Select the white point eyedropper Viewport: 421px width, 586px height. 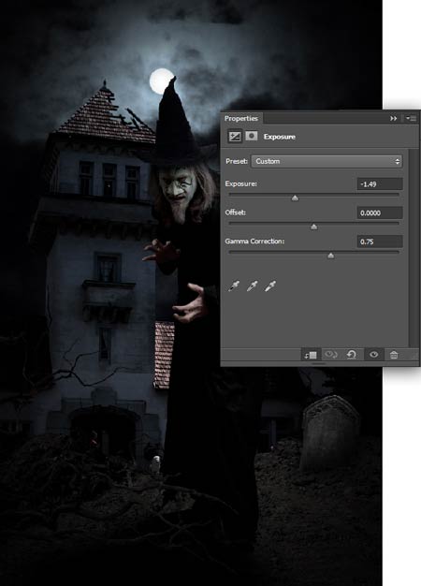pyautogui.click(x=270, y=286)
